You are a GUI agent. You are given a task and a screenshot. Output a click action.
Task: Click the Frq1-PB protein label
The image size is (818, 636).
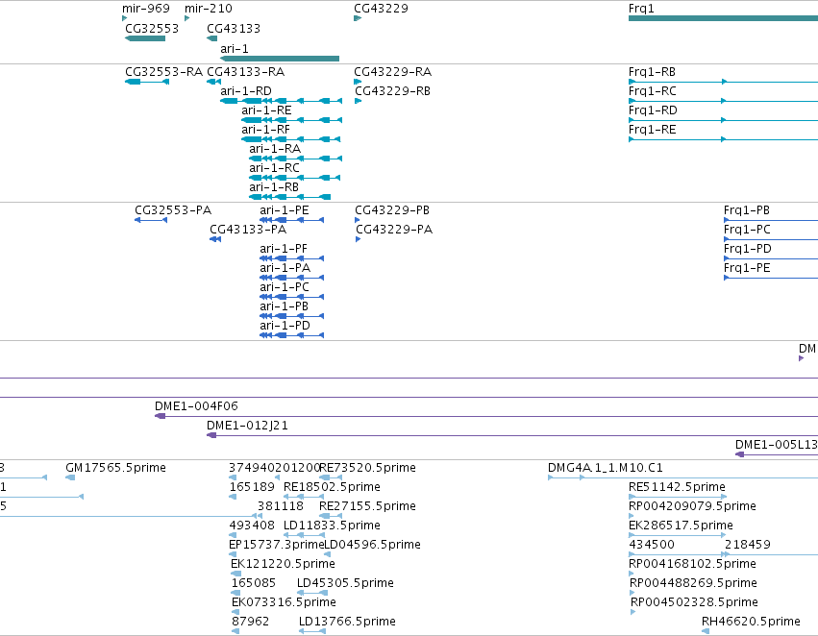pyautogui.click(x=747, y=210)
